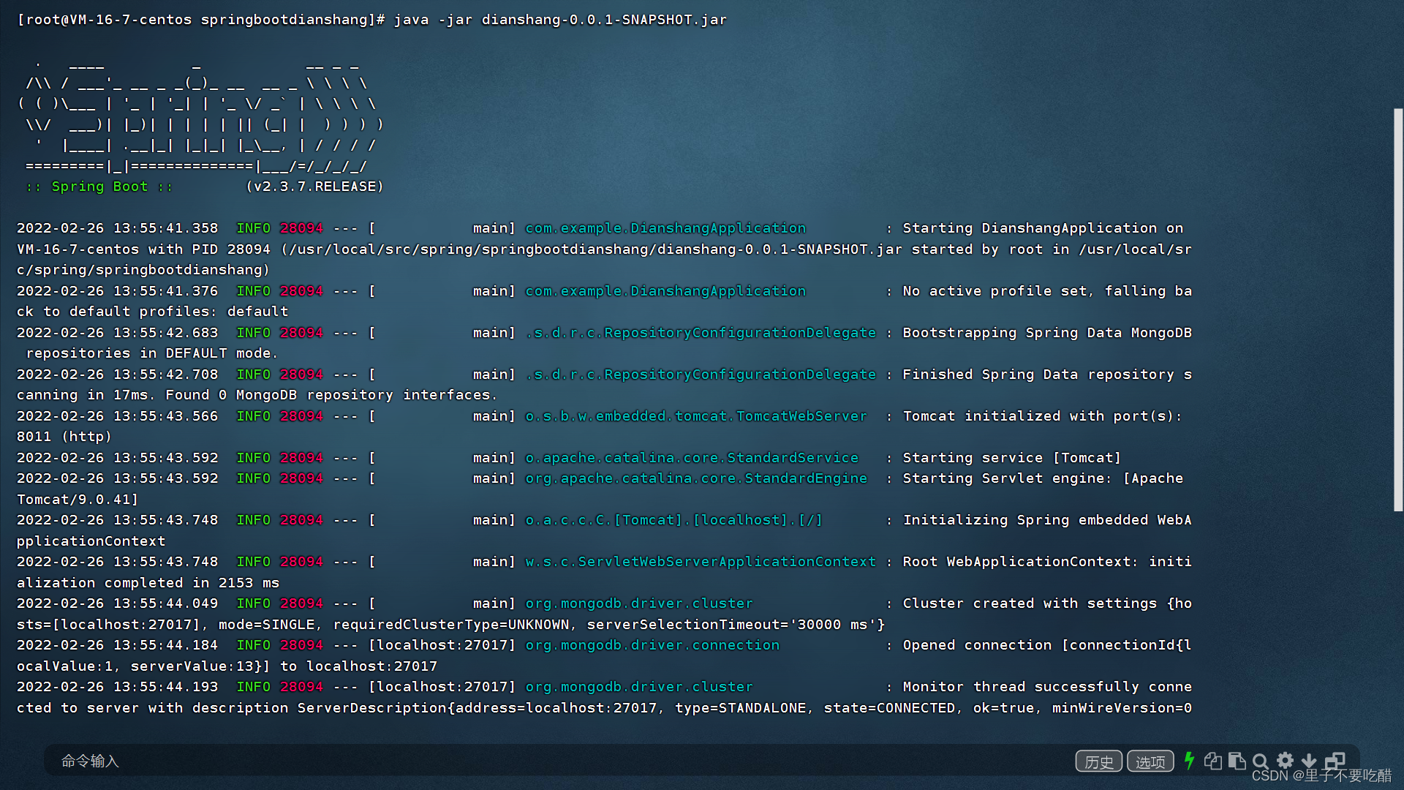Open the 历史 command history

coord(1098,761)
